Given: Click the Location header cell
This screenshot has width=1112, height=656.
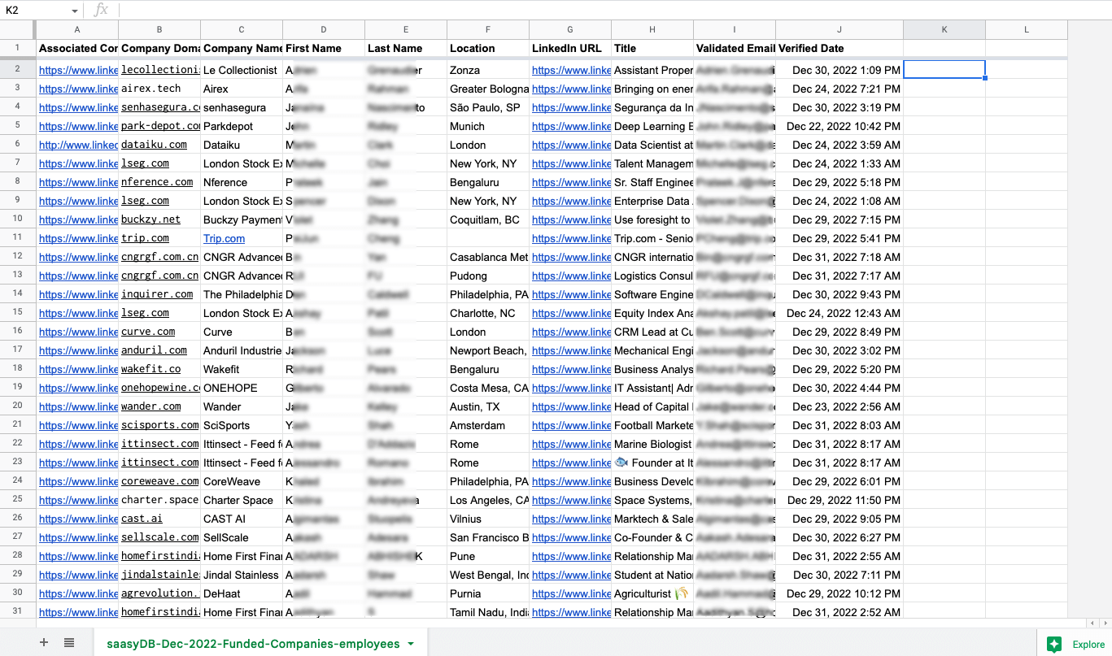Looking at the screenshot, I should click(488, 48).
